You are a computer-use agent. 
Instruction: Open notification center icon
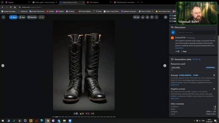point(215,121)
